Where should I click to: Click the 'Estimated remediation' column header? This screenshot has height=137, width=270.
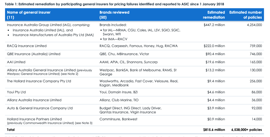click(214, 15)
